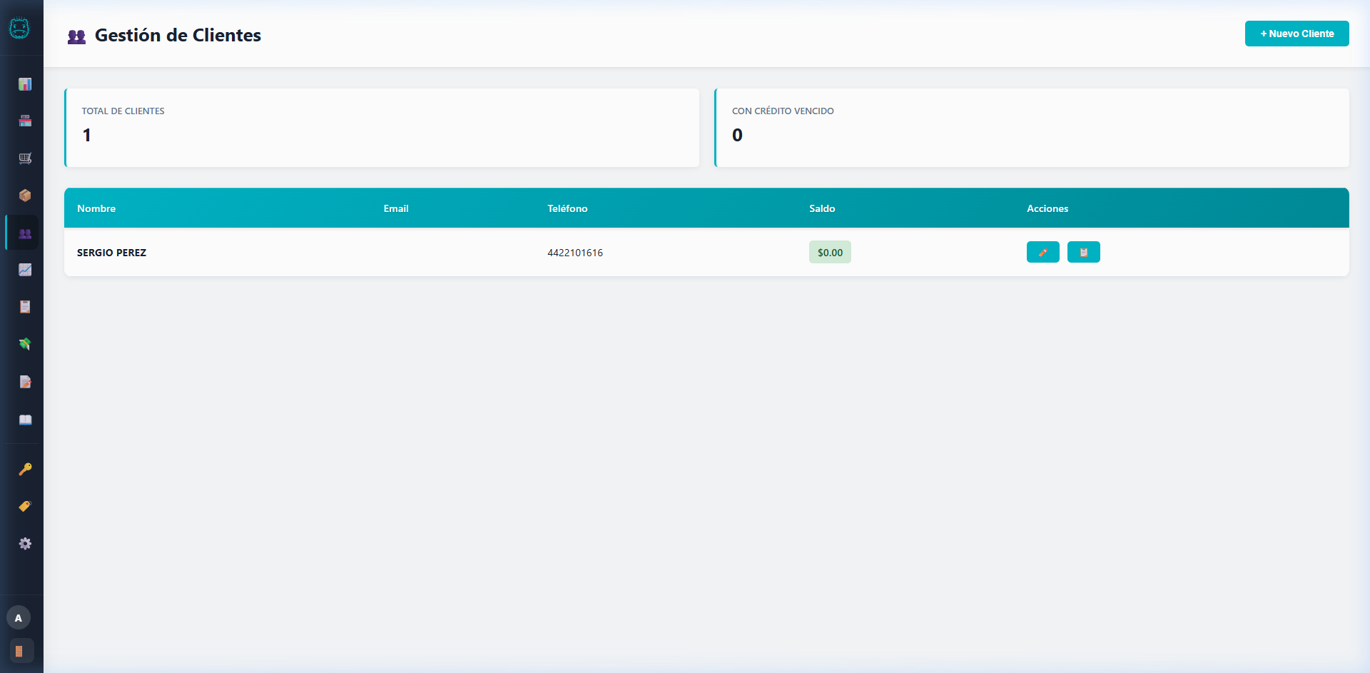
Task: Click the Email column header
Action: pos(396,208)
